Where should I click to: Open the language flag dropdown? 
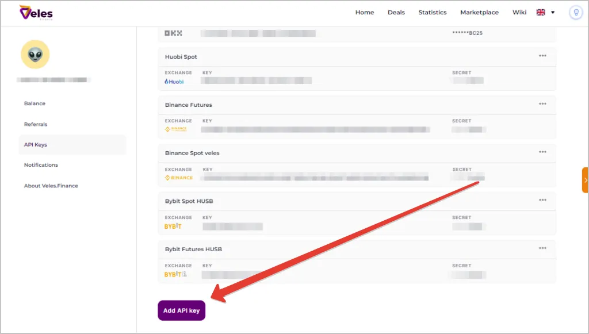pos(545,13)
